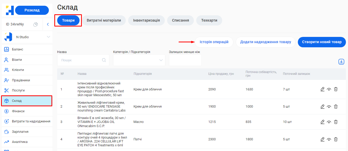Collapse the sidebar with the chevron
The image size is (348, 151).
[x=48, y=24]
